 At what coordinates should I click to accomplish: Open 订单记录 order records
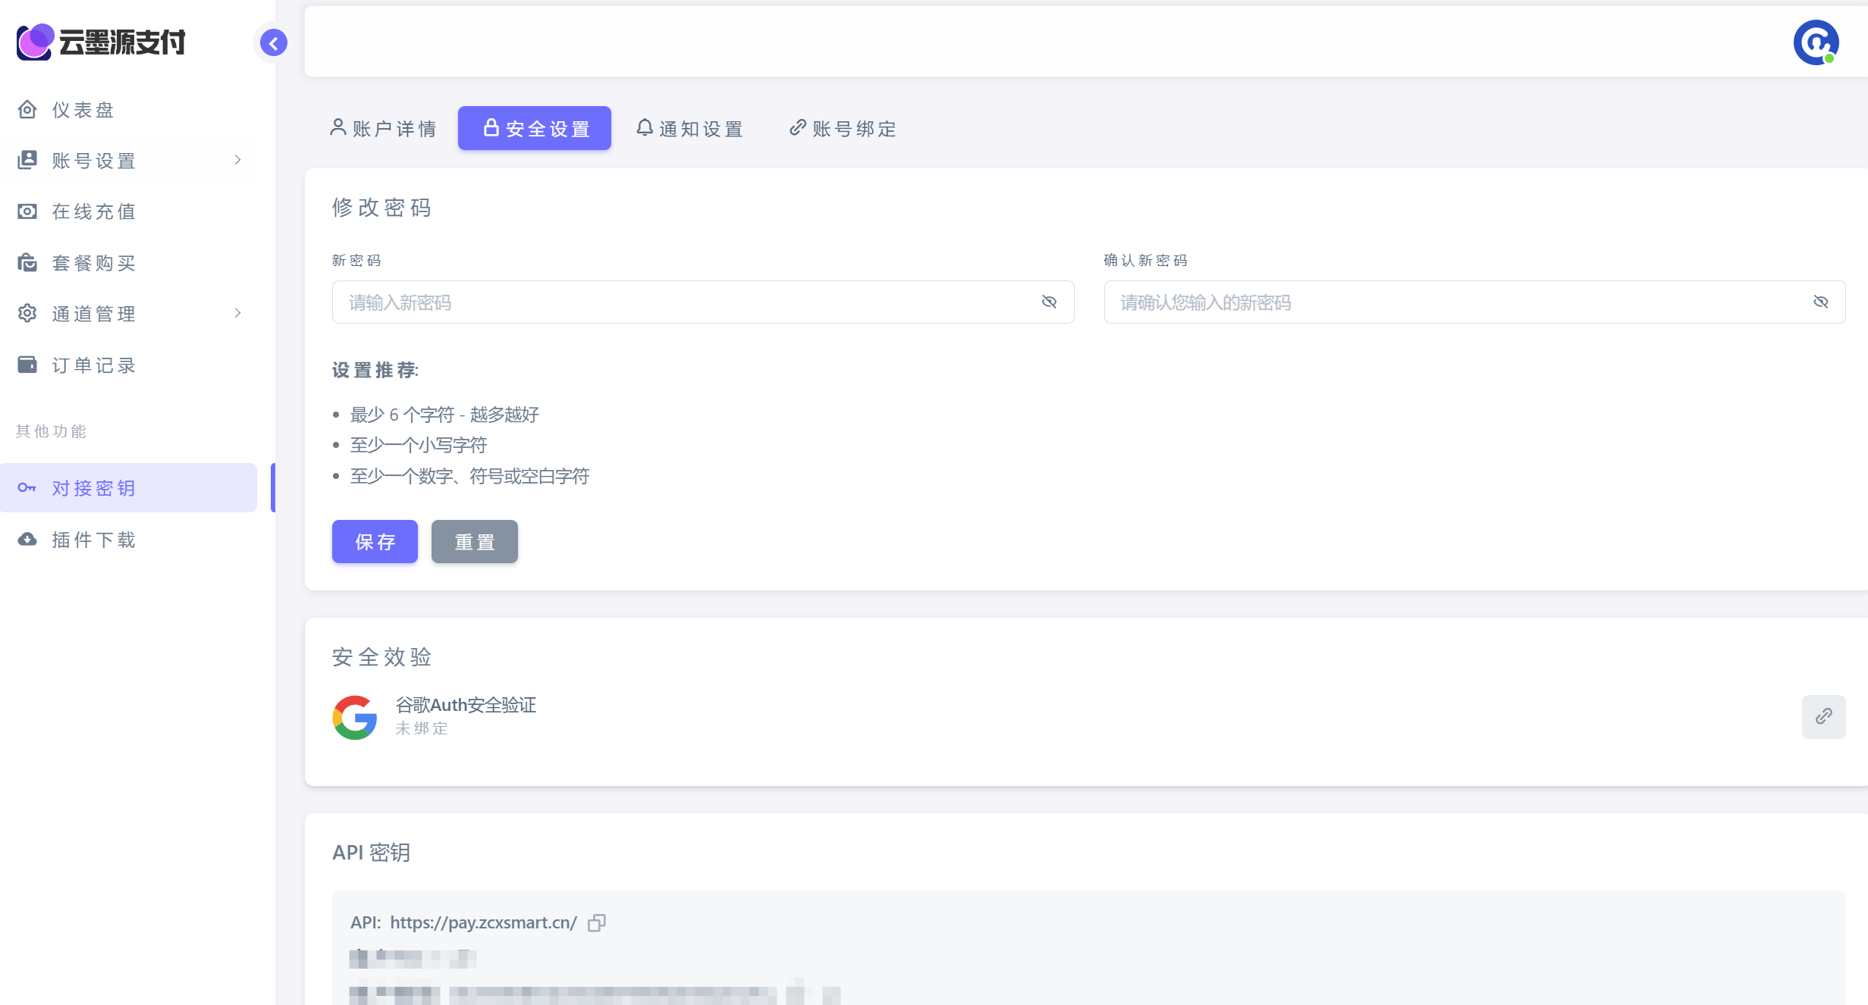pos(129,365)
